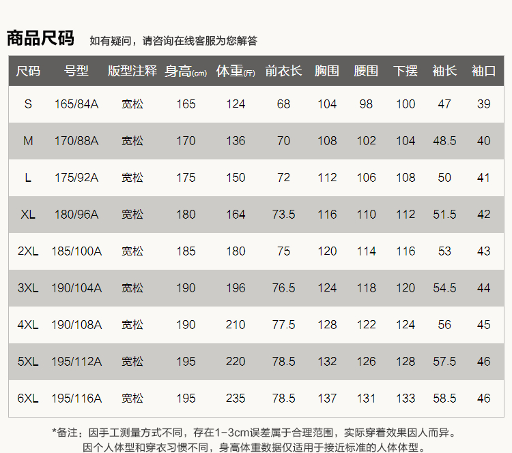Viewport: 512px width, 453px height.
Task: Click the 身高 column header
Action: coord(186,71)
